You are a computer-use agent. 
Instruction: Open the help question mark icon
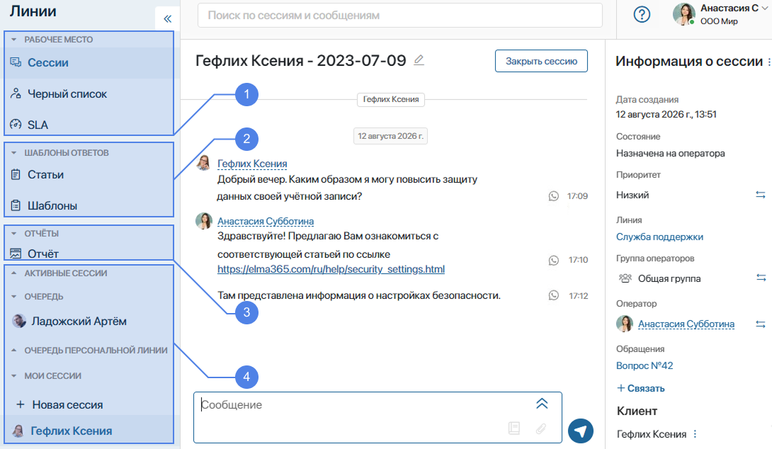tap(642, 14)
